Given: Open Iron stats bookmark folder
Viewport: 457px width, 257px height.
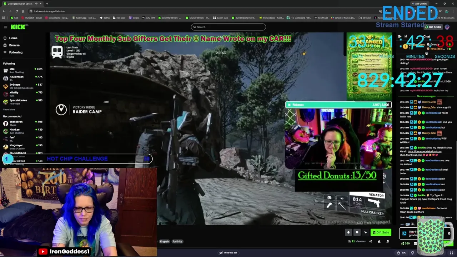Looking at the screenshot, I should tap(119, 17).
